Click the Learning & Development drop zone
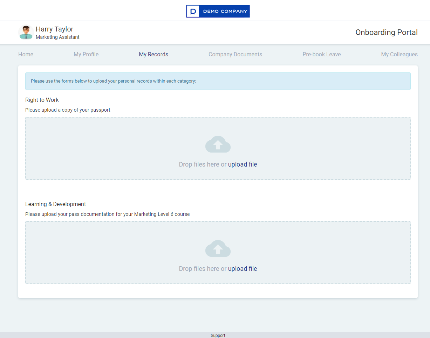The height and width of the screenshot is (338, 430). pos(218,252)
